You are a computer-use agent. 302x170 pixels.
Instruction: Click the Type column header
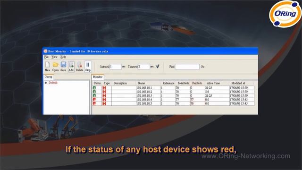tap(107, 83)
